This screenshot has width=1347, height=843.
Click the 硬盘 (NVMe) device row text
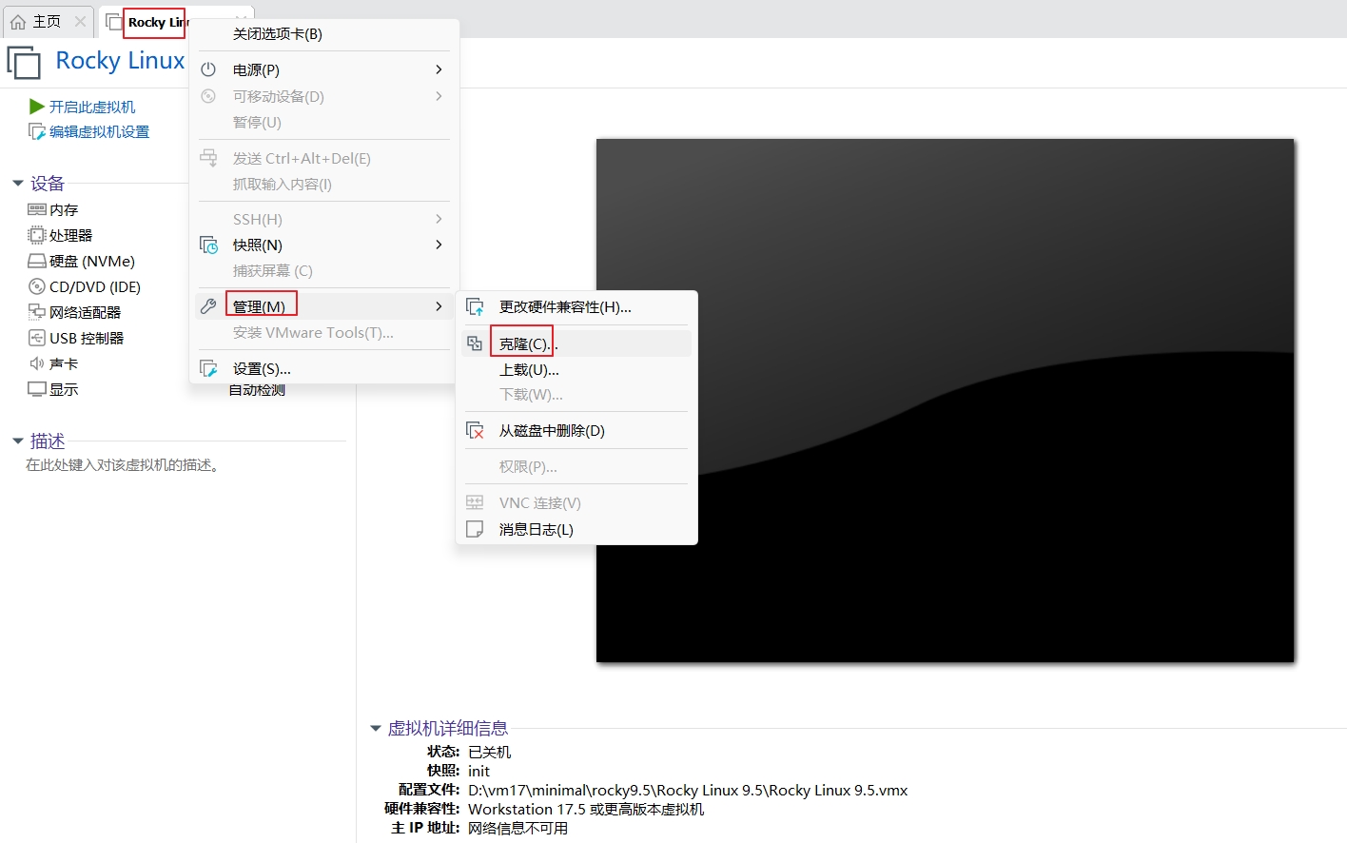pyautogui.click(x=92, y=262)
